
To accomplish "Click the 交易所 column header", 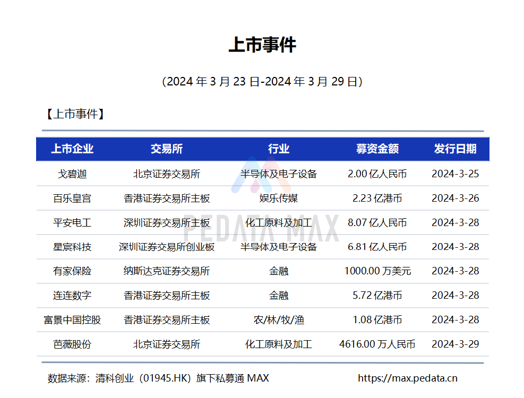I will (x=166, y=149).
